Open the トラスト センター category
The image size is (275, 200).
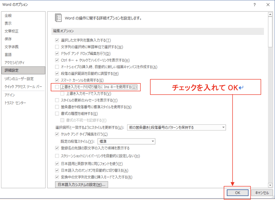tap(23, 103)
